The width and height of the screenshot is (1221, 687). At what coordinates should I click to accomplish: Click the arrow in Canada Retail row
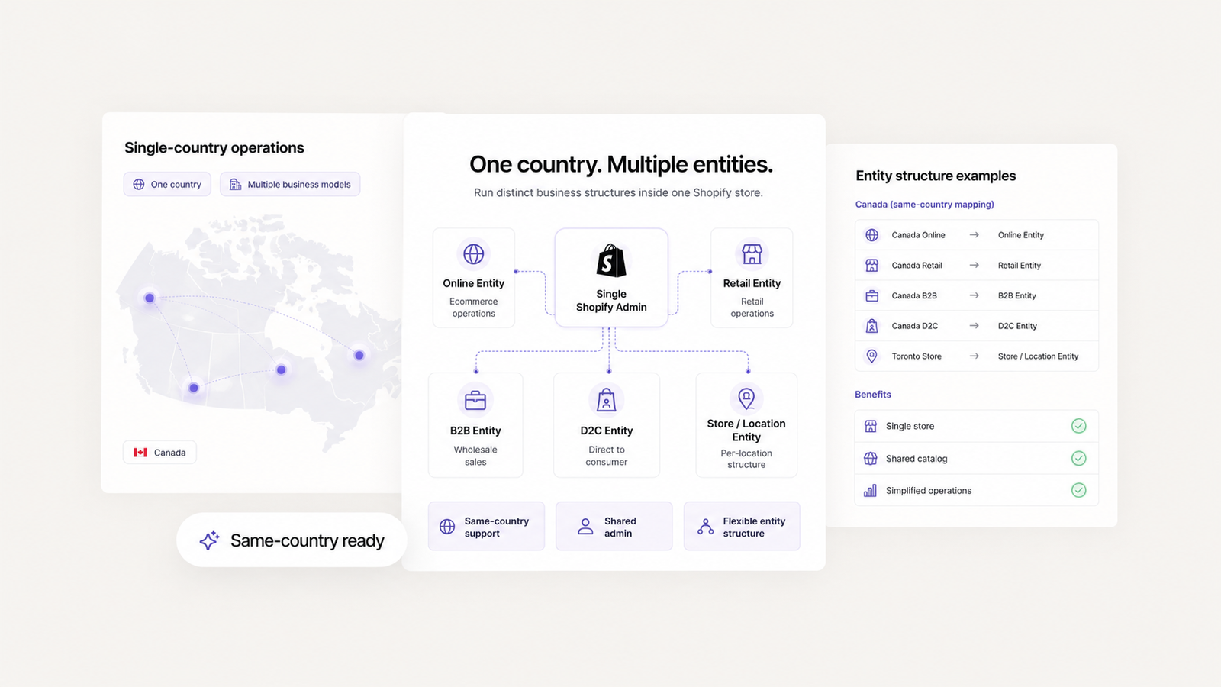975,266
